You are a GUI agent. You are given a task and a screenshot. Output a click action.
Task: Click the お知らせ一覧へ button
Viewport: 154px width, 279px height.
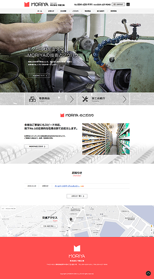[77, 196]
